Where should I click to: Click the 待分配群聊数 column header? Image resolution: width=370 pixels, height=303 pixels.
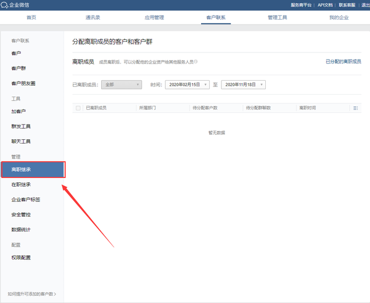point(258,108)
